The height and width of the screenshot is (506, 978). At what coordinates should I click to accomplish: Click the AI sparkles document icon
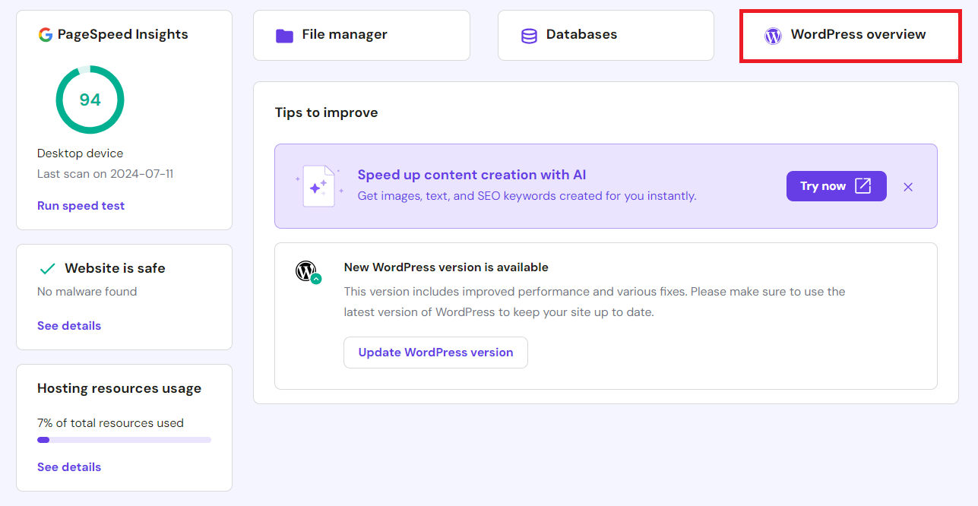(319, 185)
